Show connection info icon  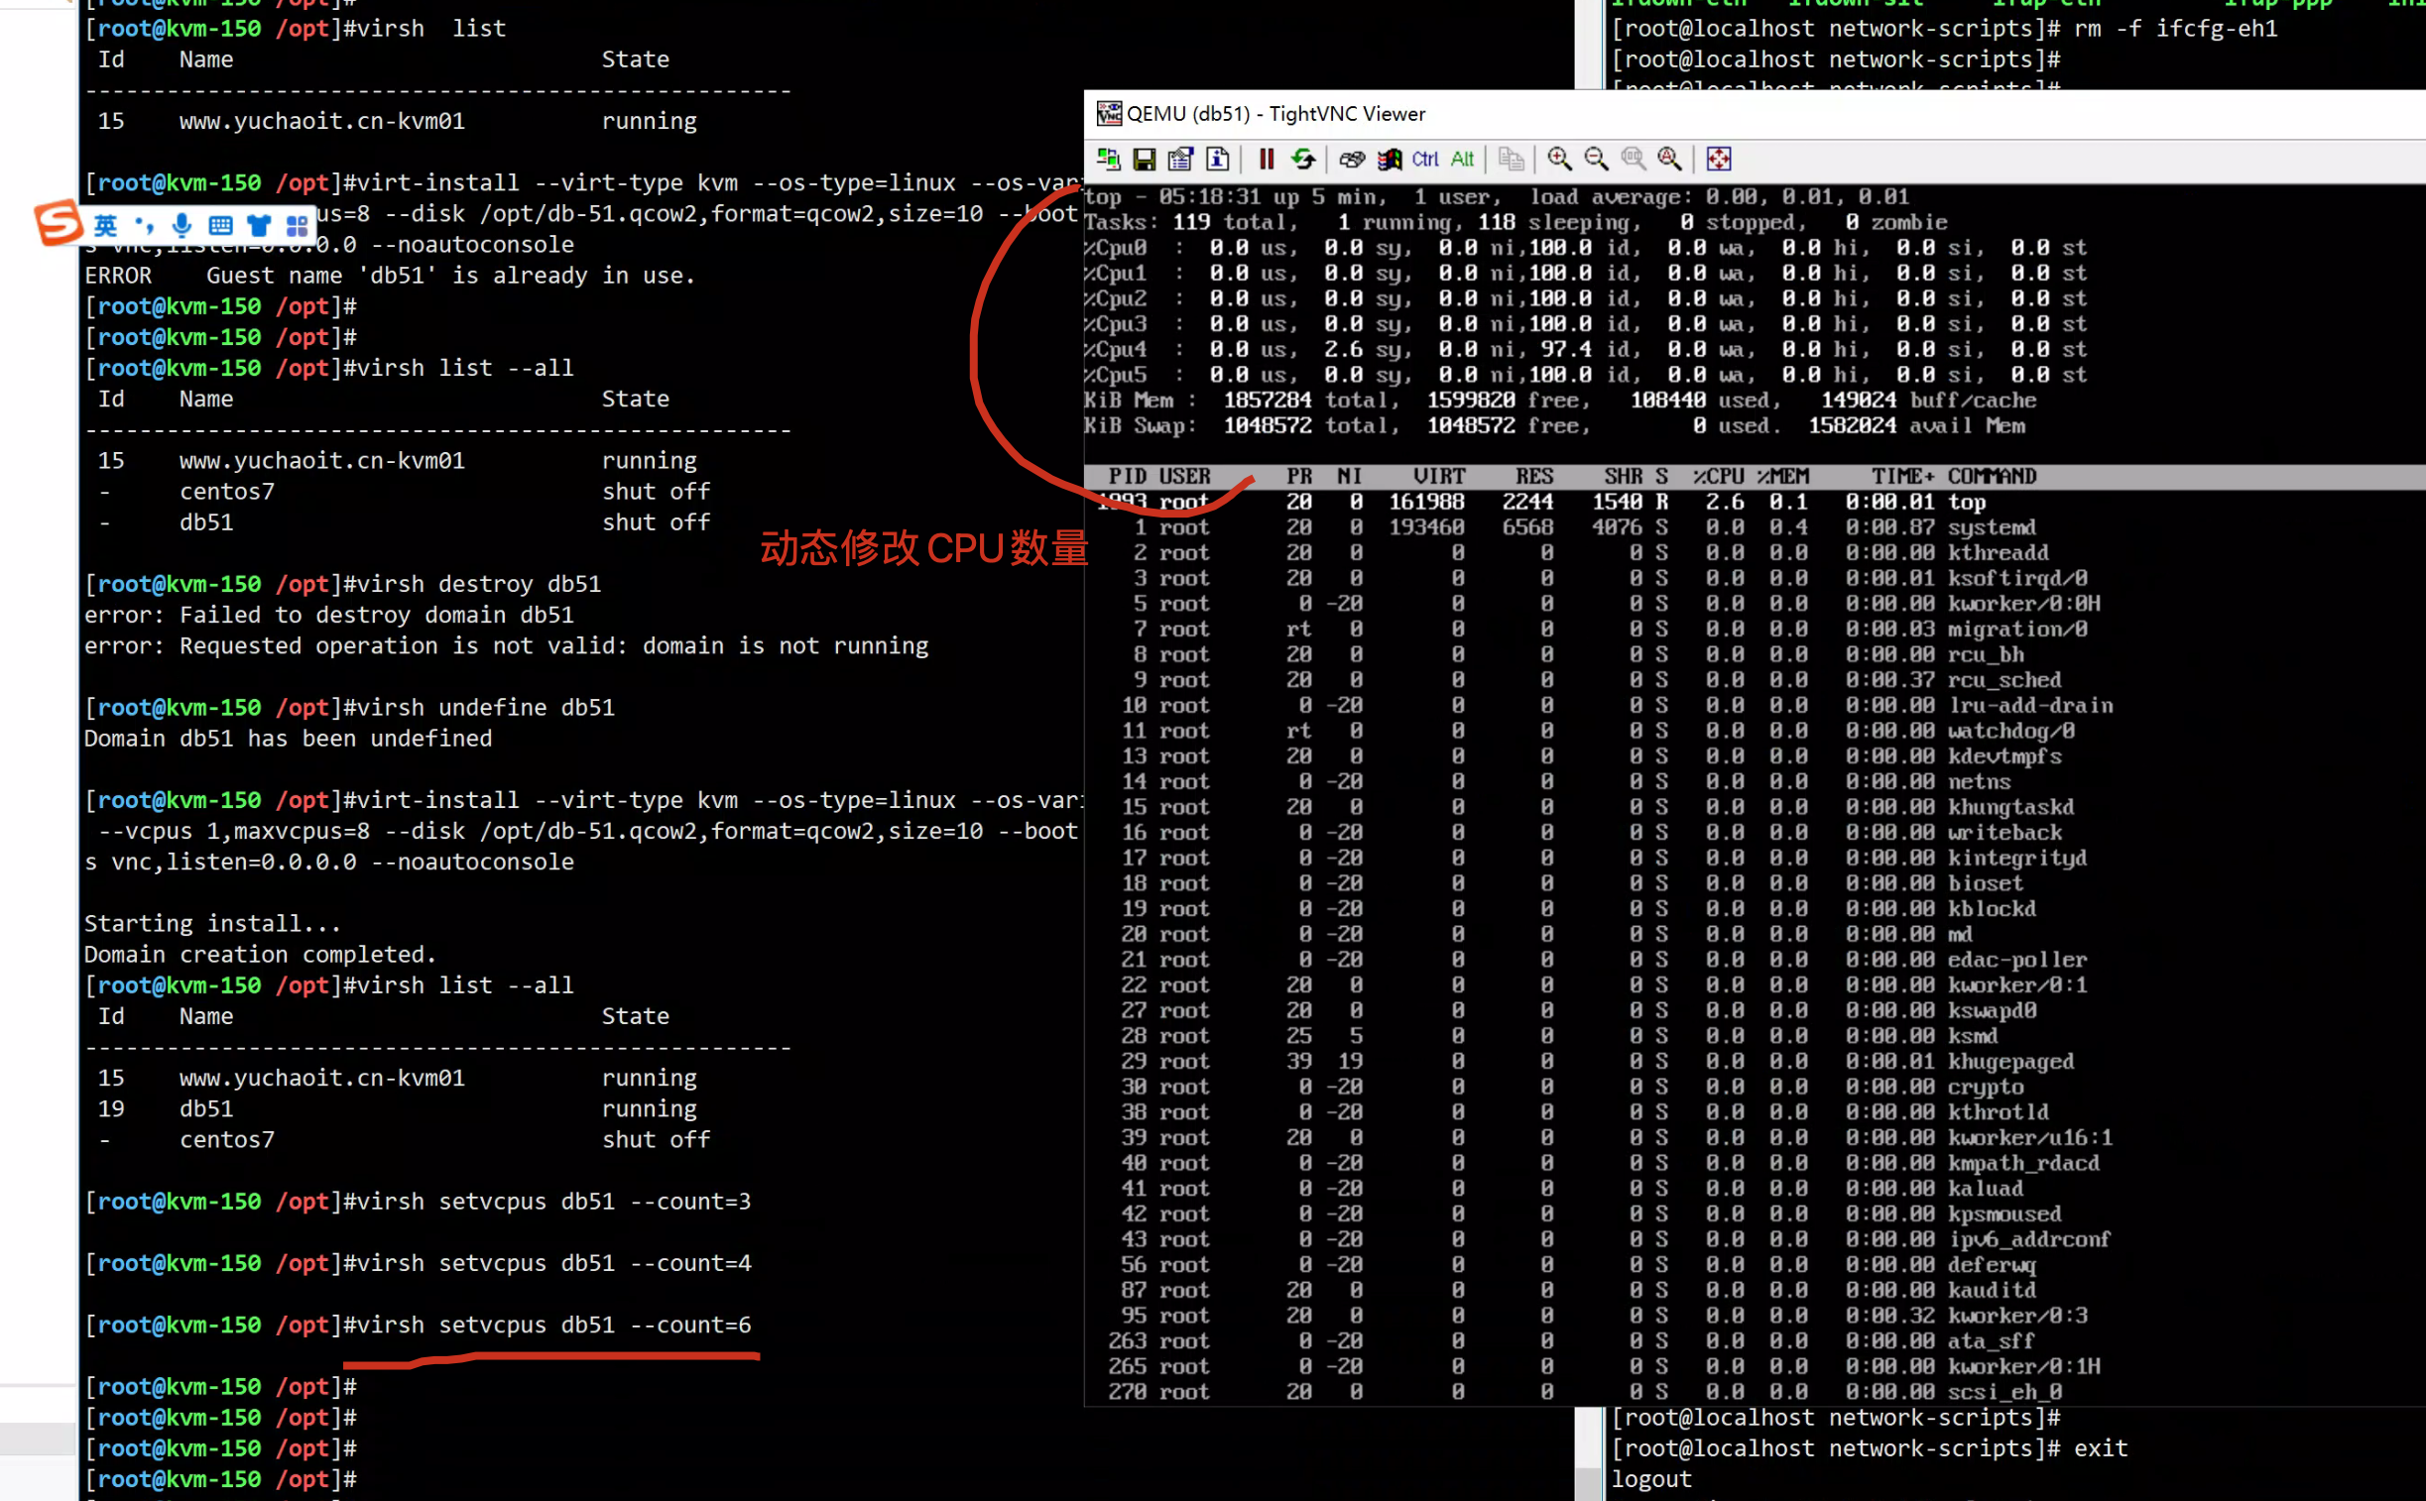(x=1218, y=159)
